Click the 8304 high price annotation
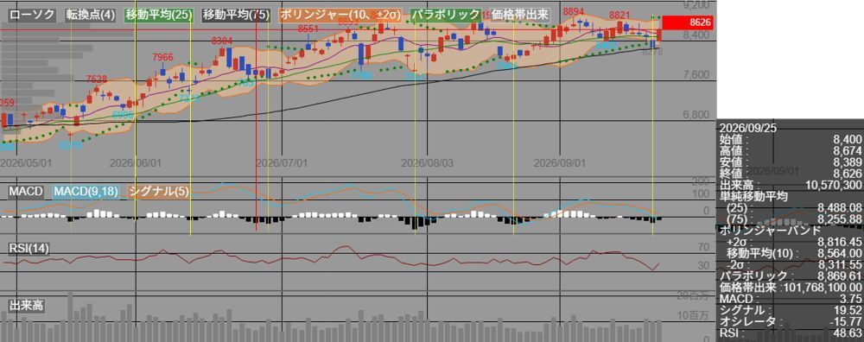This screenshot has width=864, height=342. pyautogui.click(x=222, y=41)
